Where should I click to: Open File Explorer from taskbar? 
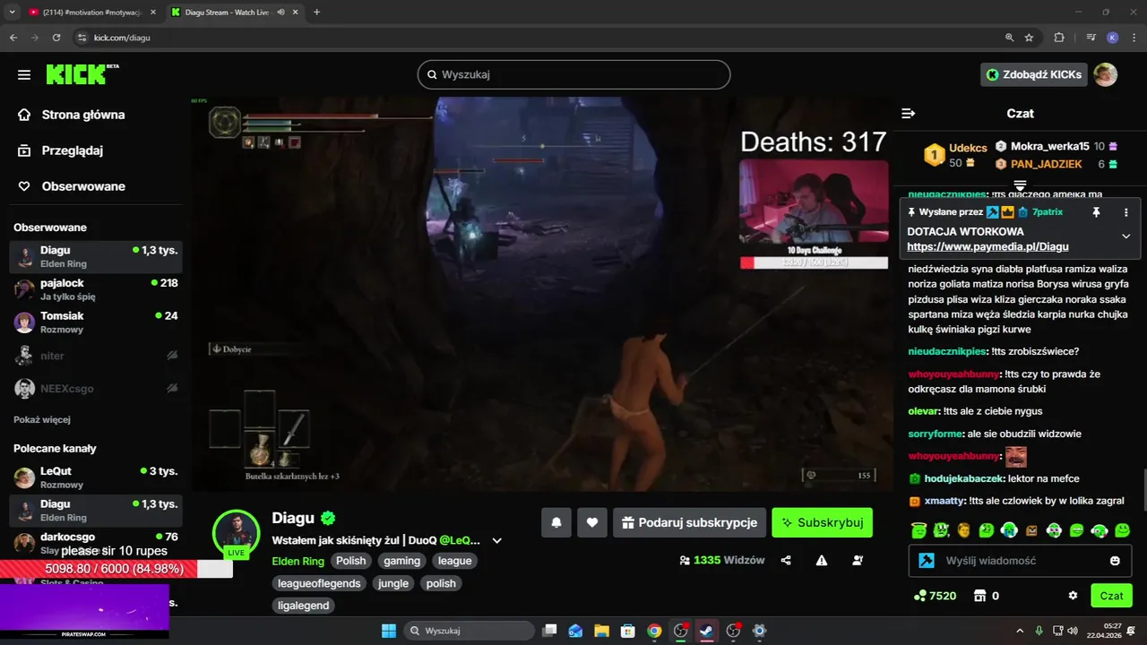[x=601, y=631]
